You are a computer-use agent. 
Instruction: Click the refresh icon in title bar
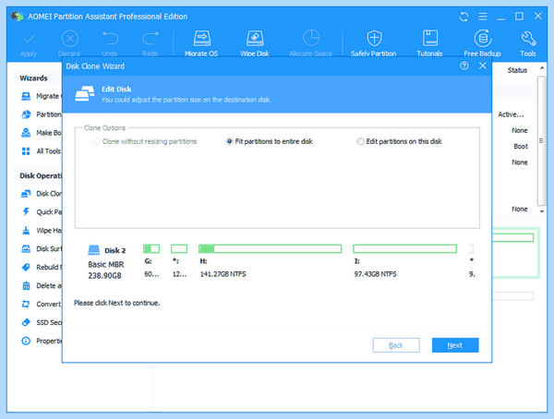tap(464, 17)
